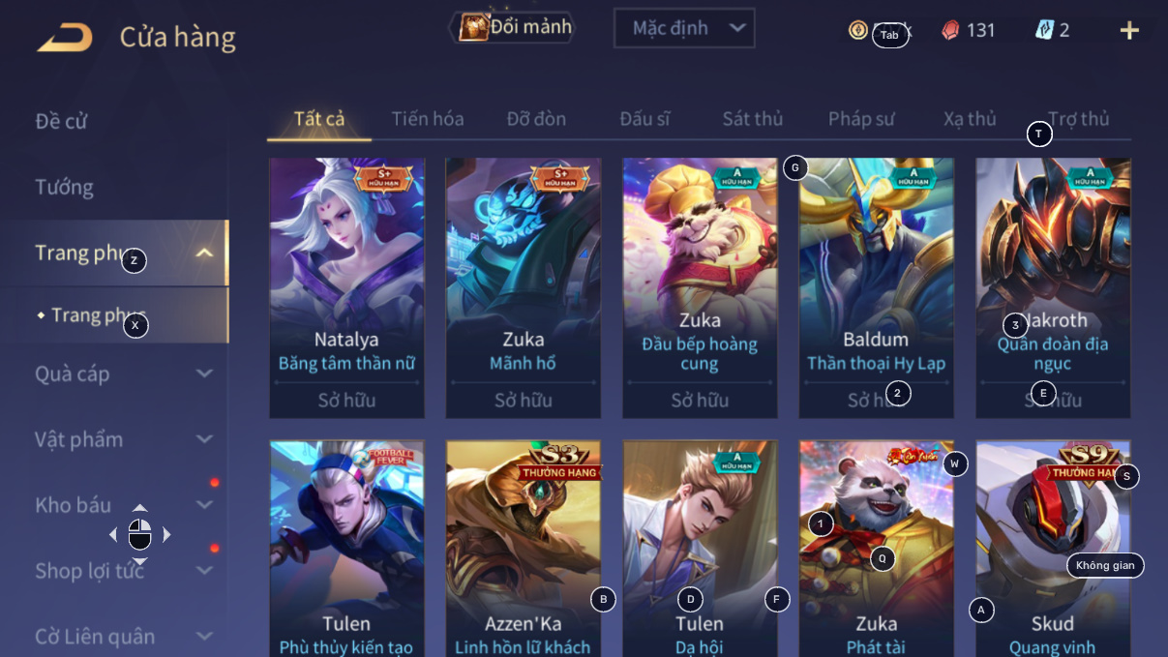Collapse the Trang phục section chevron
1168x657 pixels.
point(204,254)
